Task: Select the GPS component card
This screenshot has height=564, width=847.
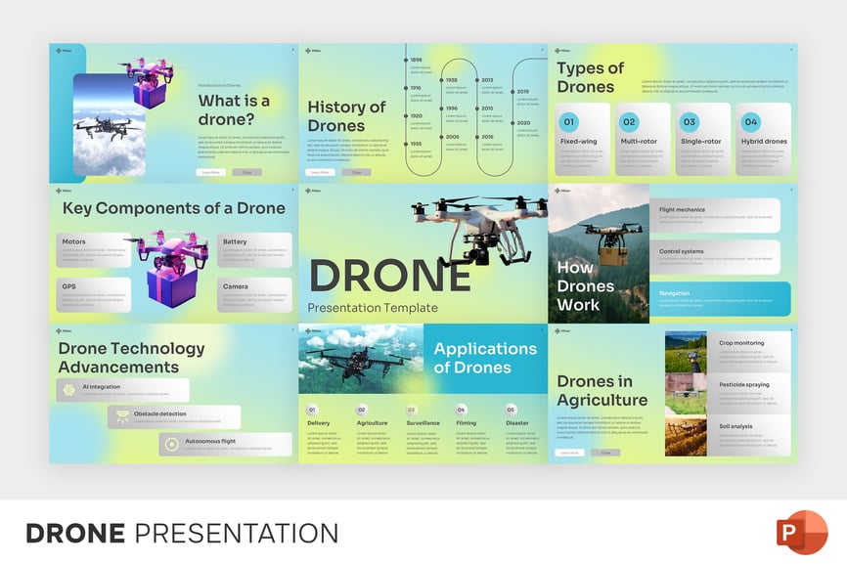Action: point(93,294)
